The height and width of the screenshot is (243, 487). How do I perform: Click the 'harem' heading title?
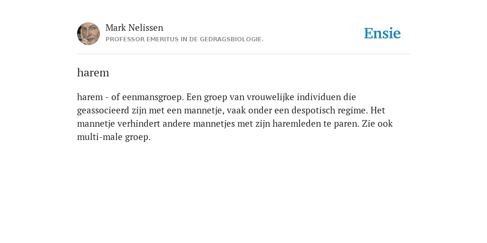(x=93, y=73)
